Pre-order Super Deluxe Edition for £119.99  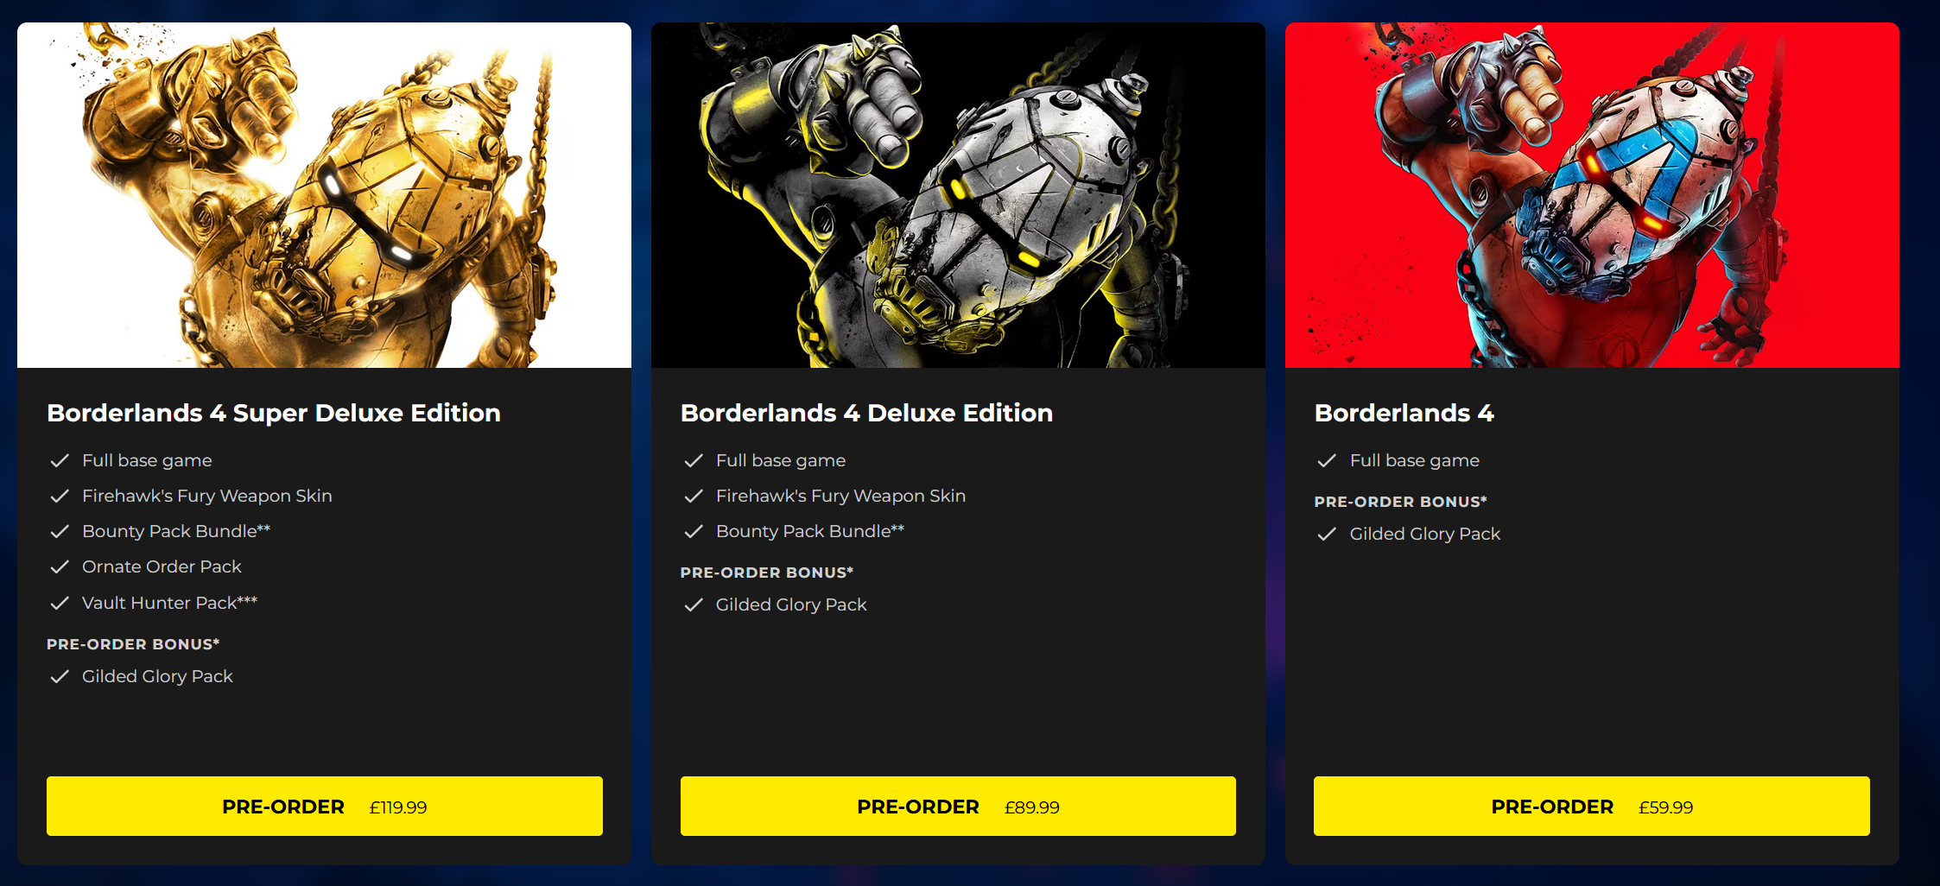click(x=325, y=806)
